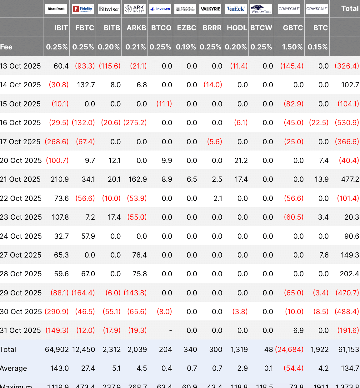Select the Fee row label
The height and width of the screenshot is (388, 360).
[6, 47]
